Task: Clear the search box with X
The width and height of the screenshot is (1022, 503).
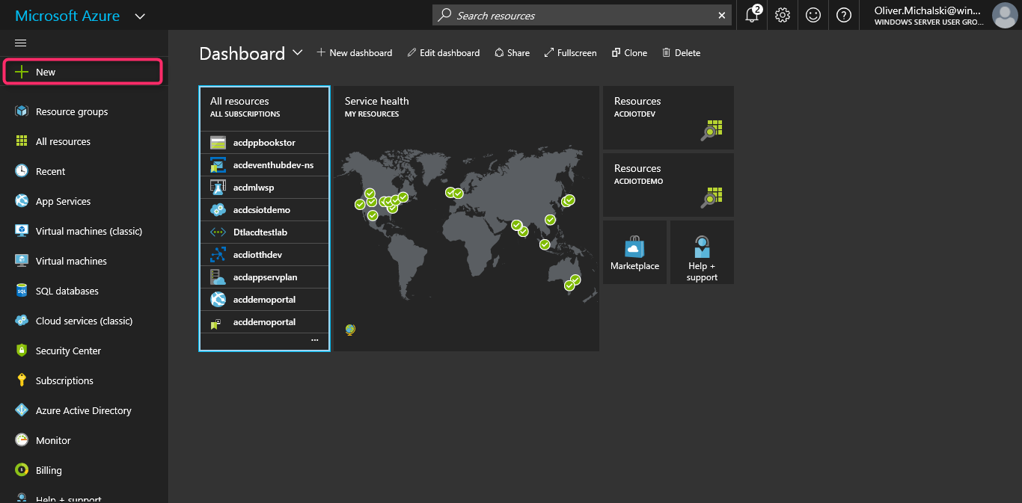Action: (x=722, y=16)
